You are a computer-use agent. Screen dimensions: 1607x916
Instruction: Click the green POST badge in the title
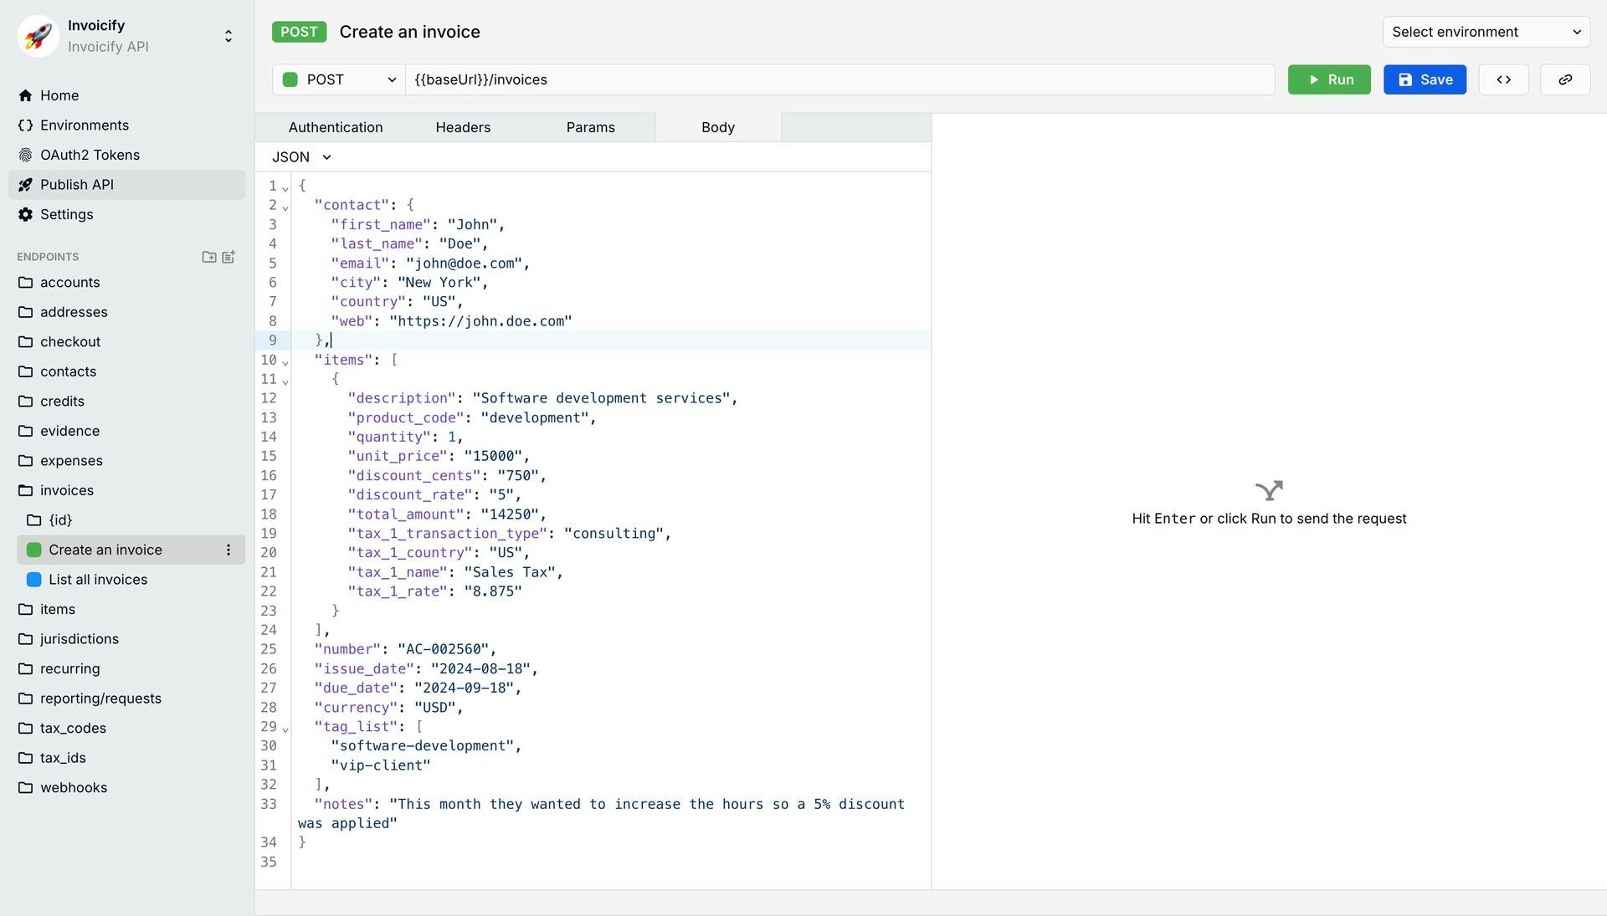click(299, 32)
